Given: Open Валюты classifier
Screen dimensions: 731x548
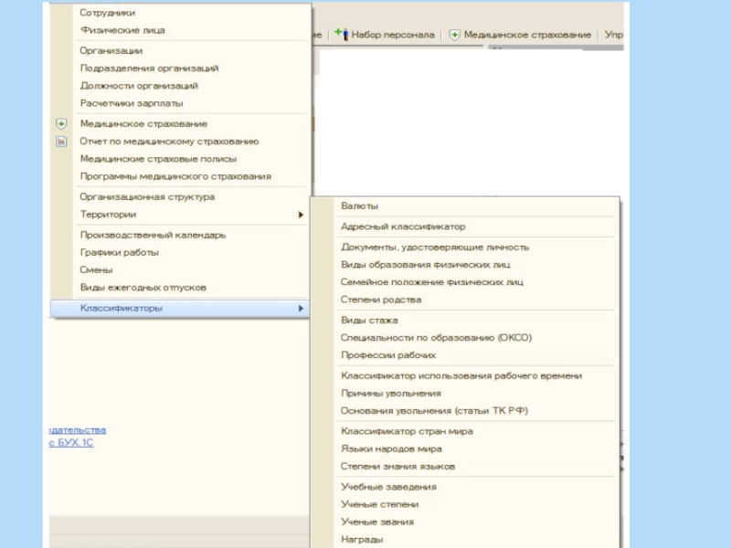Looking at the screenshot, I should [x=359, y=206].
